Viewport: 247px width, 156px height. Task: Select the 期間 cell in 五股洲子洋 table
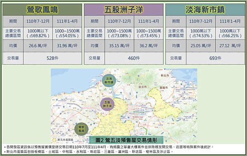pyautogui.click(x=94, y=21)
